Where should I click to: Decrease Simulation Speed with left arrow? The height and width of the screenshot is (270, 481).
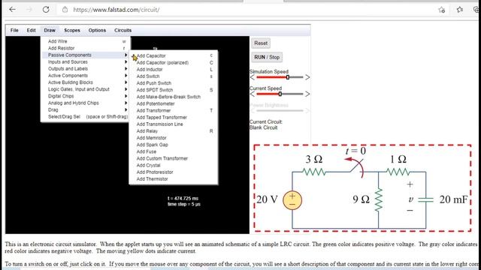(x=253, y=77)
